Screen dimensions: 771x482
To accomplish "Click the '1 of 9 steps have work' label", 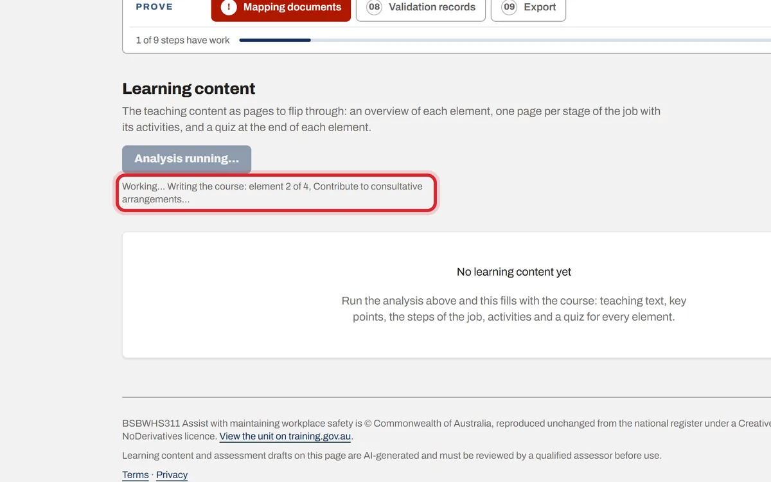I will pyautogui.click(x=182, y=40).
